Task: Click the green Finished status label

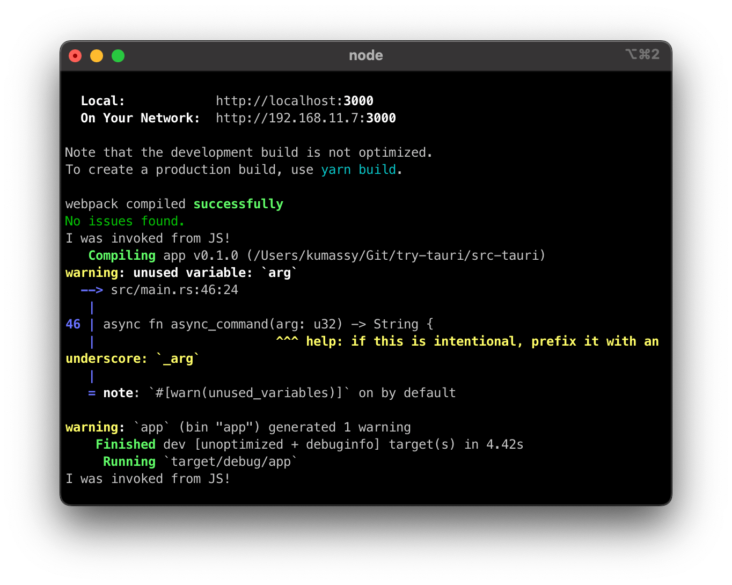Action: click(125, 444)
